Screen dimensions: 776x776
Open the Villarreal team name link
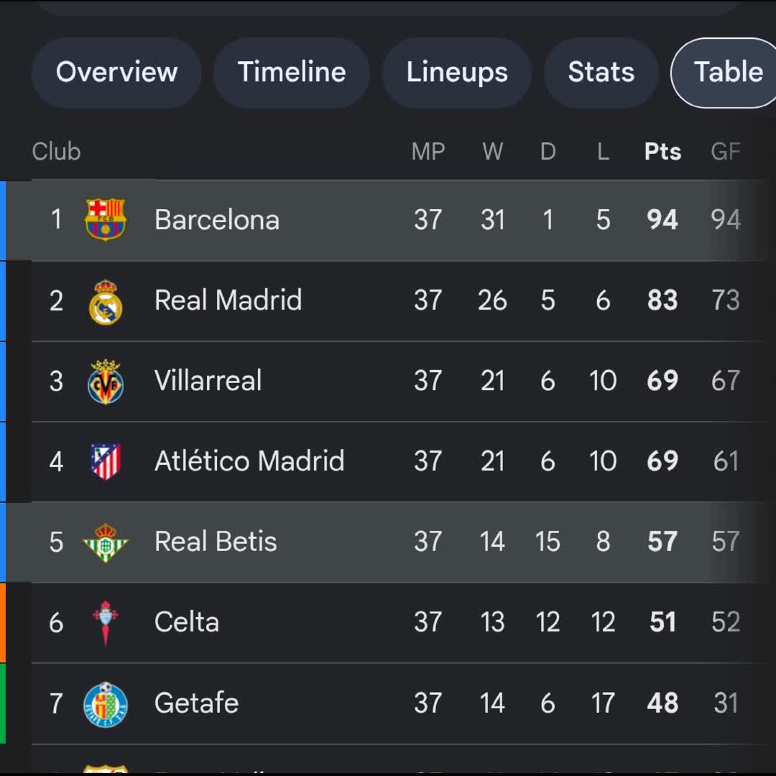pyautogui.click(x=208, y=381)
